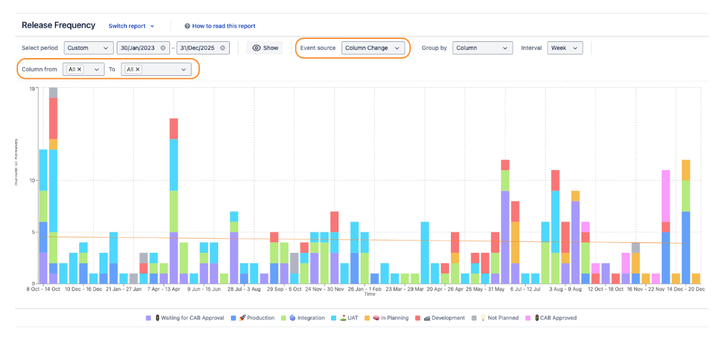
Task: Toggle UAT legend color swatch
Action: 334,318
